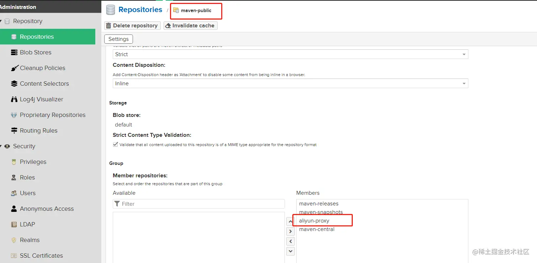537x263 pixels.
Task: Click the Security section icon
Action: 7,146
